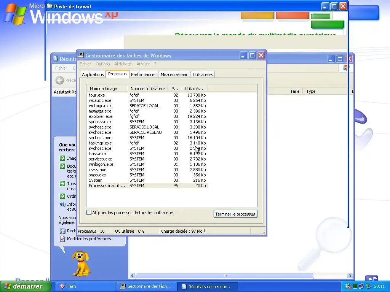This screenshot has width=390, height=292.
Task: Select the lsass.exe process
Action: point(148,154)
